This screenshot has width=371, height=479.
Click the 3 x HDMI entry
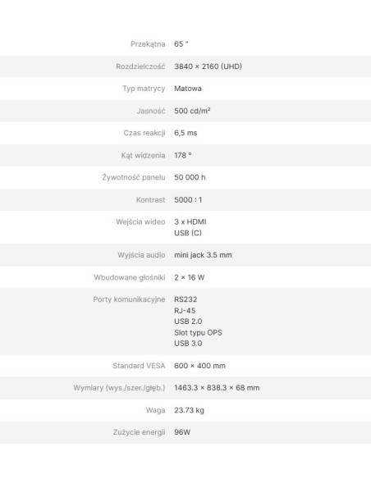(190, 221)
